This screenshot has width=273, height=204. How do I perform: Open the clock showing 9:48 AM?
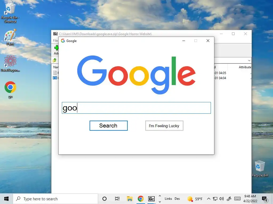point(250,199)
